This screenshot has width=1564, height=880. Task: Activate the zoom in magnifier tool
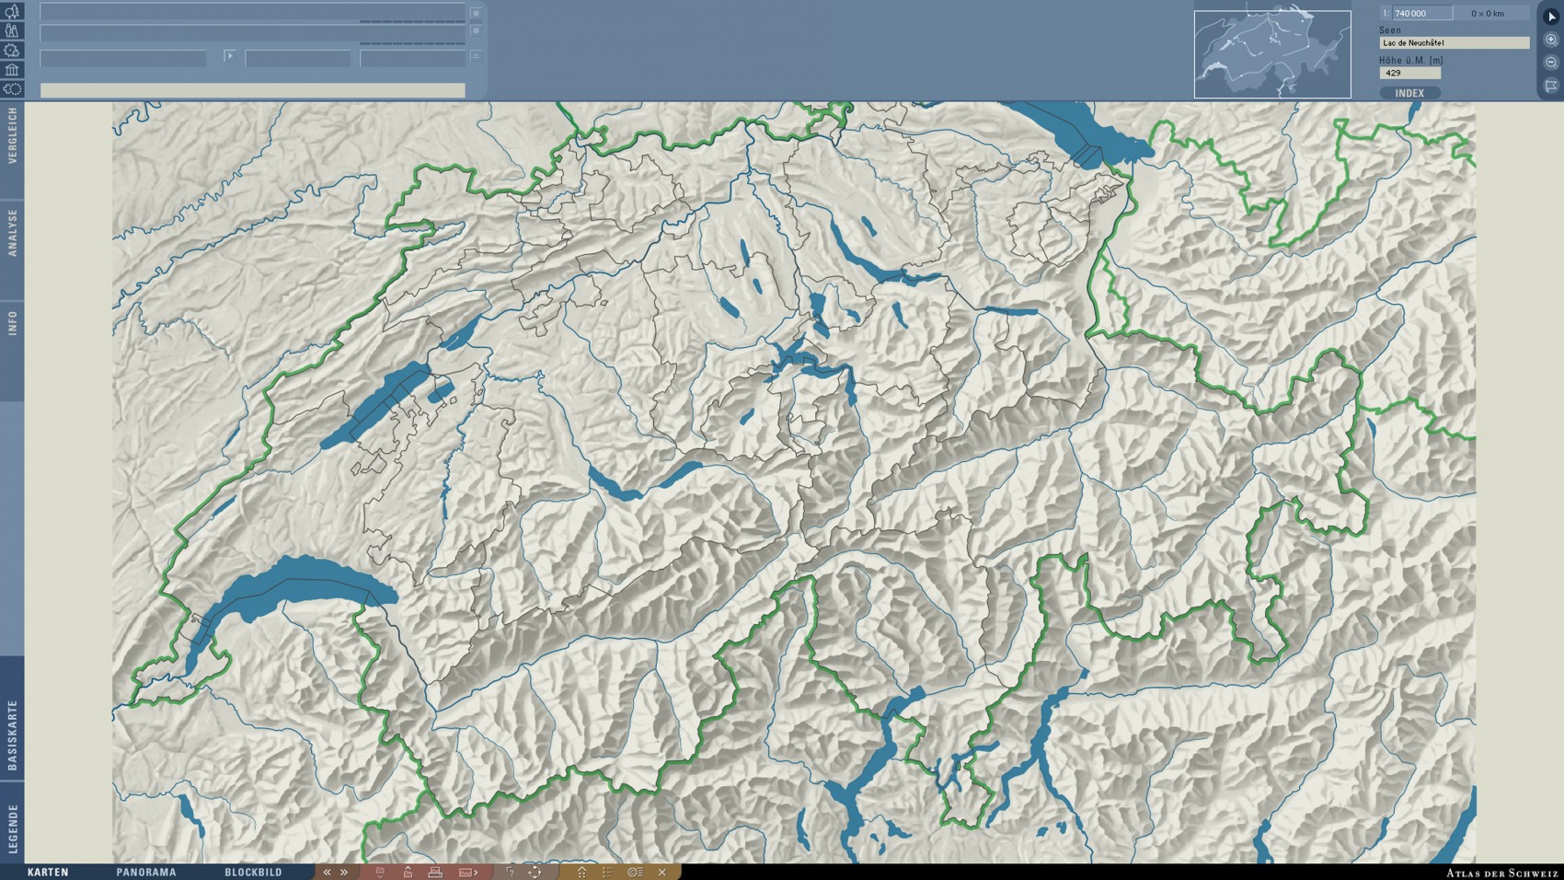pyautogui.click(x=1551, y=40)
